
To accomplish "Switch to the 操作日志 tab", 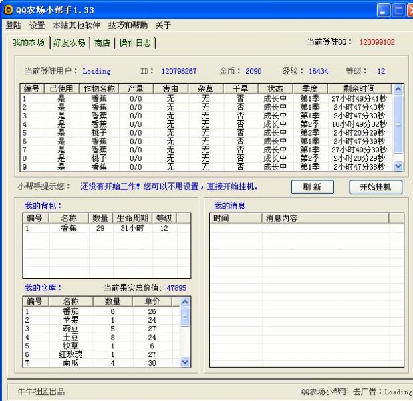I will pos(135,43).
